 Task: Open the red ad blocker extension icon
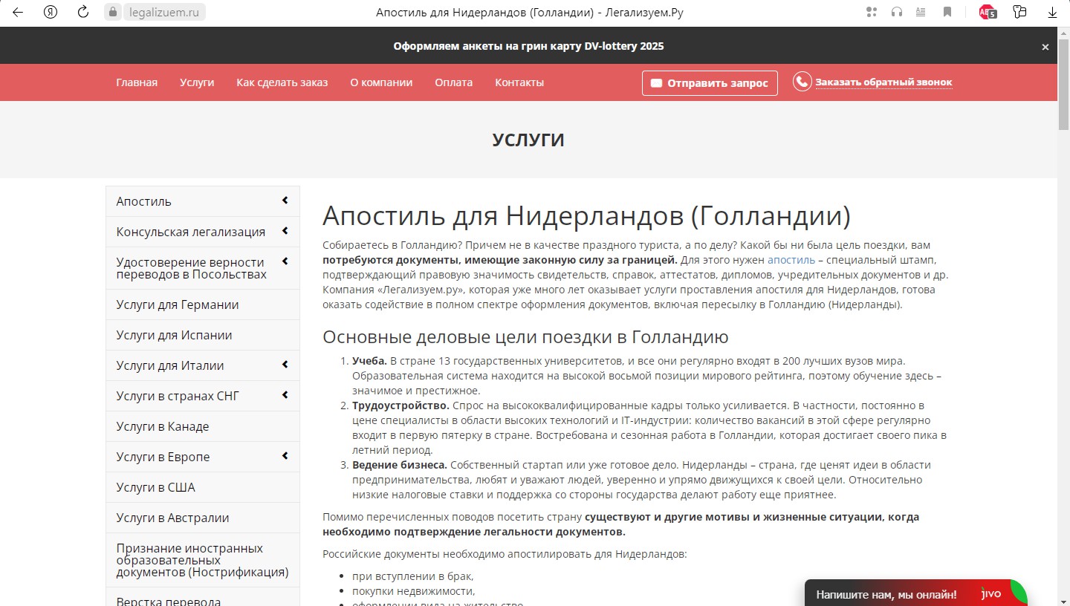988,12
